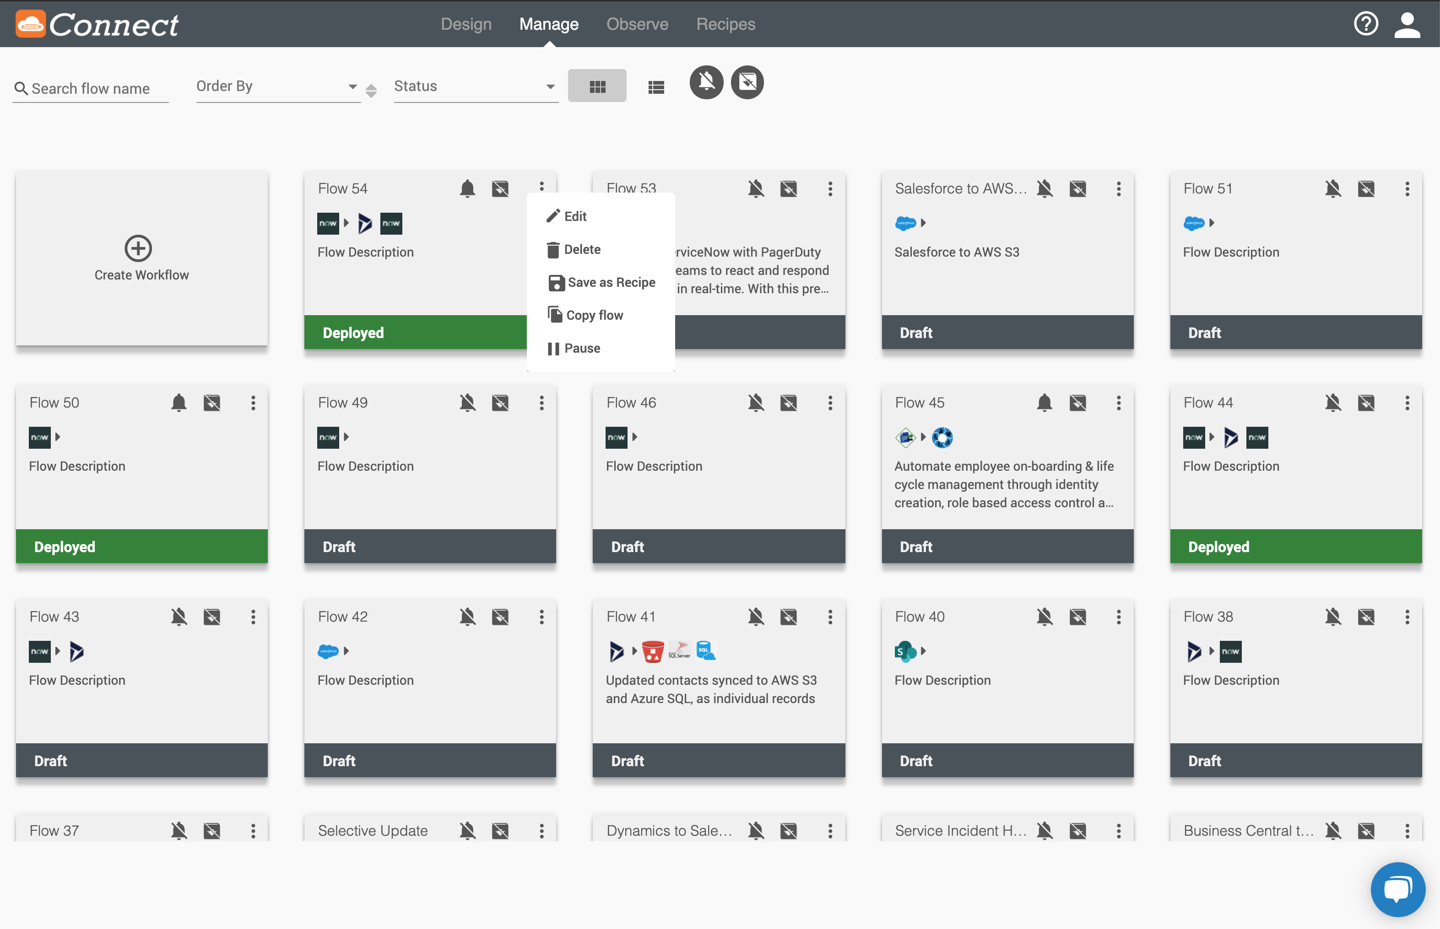Click the AWS S3 bucket icon in Flow 41
The image size is (1440, 929).
coord(652,651)
